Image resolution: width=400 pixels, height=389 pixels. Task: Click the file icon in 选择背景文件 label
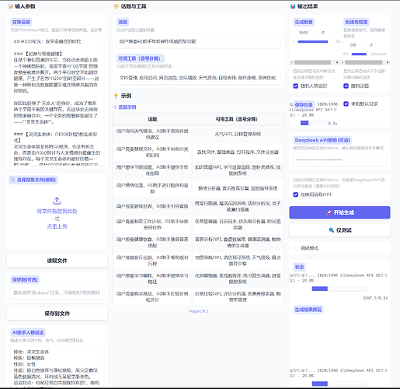12,180
